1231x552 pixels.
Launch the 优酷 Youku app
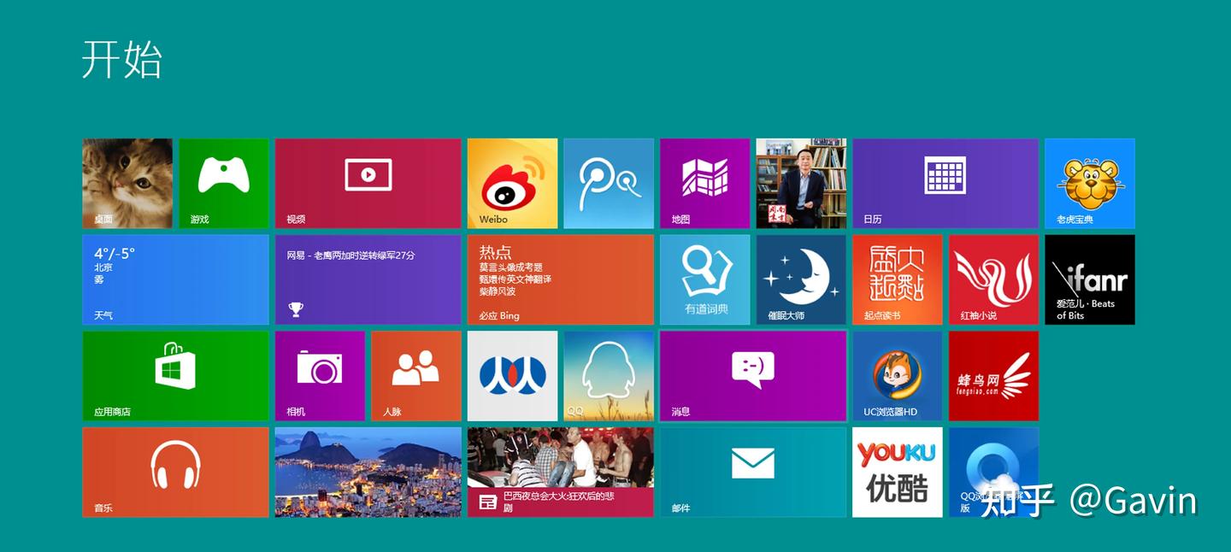pyautogui.click(x=897, y=472)
